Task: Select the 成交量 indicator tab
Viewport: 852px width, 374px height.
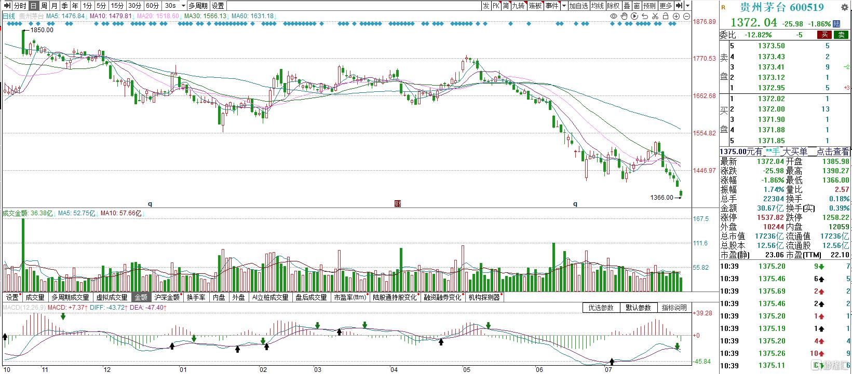Action: click(x=35, y=298)
